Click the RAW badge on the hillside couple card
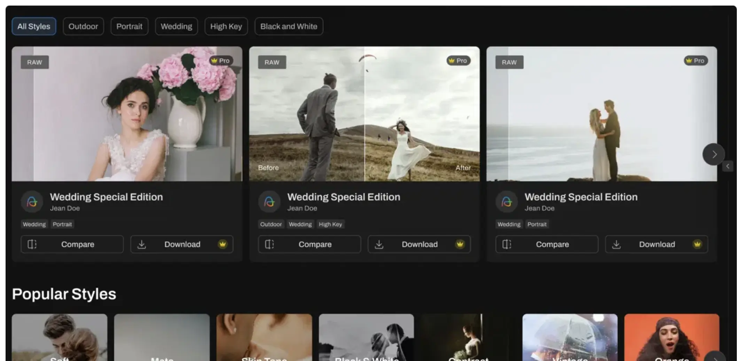741x361 pixels. click(x=272, y=62)
